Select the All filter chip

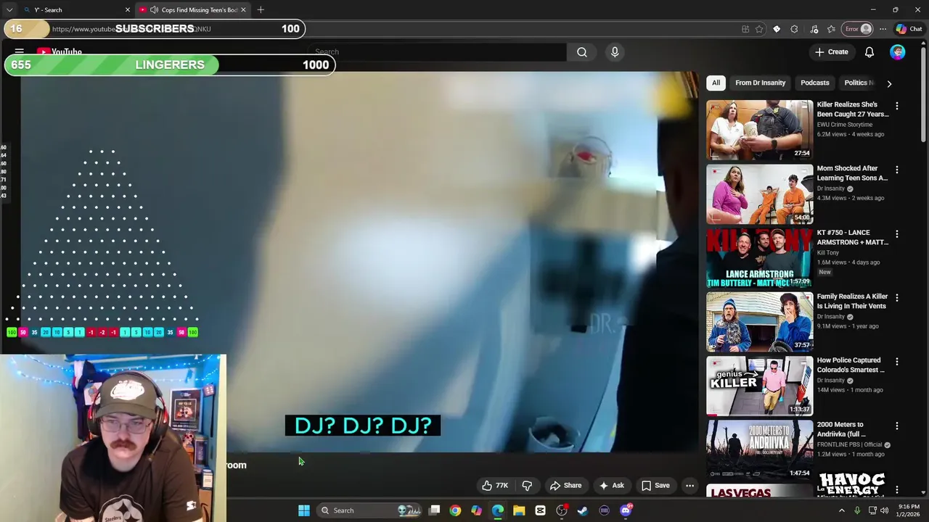[716, 83]
